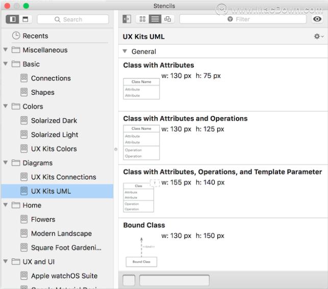Click the UX and UI folder icon
Screen dimensions: 328x289
pyautogui.click(x=16, y=261)
